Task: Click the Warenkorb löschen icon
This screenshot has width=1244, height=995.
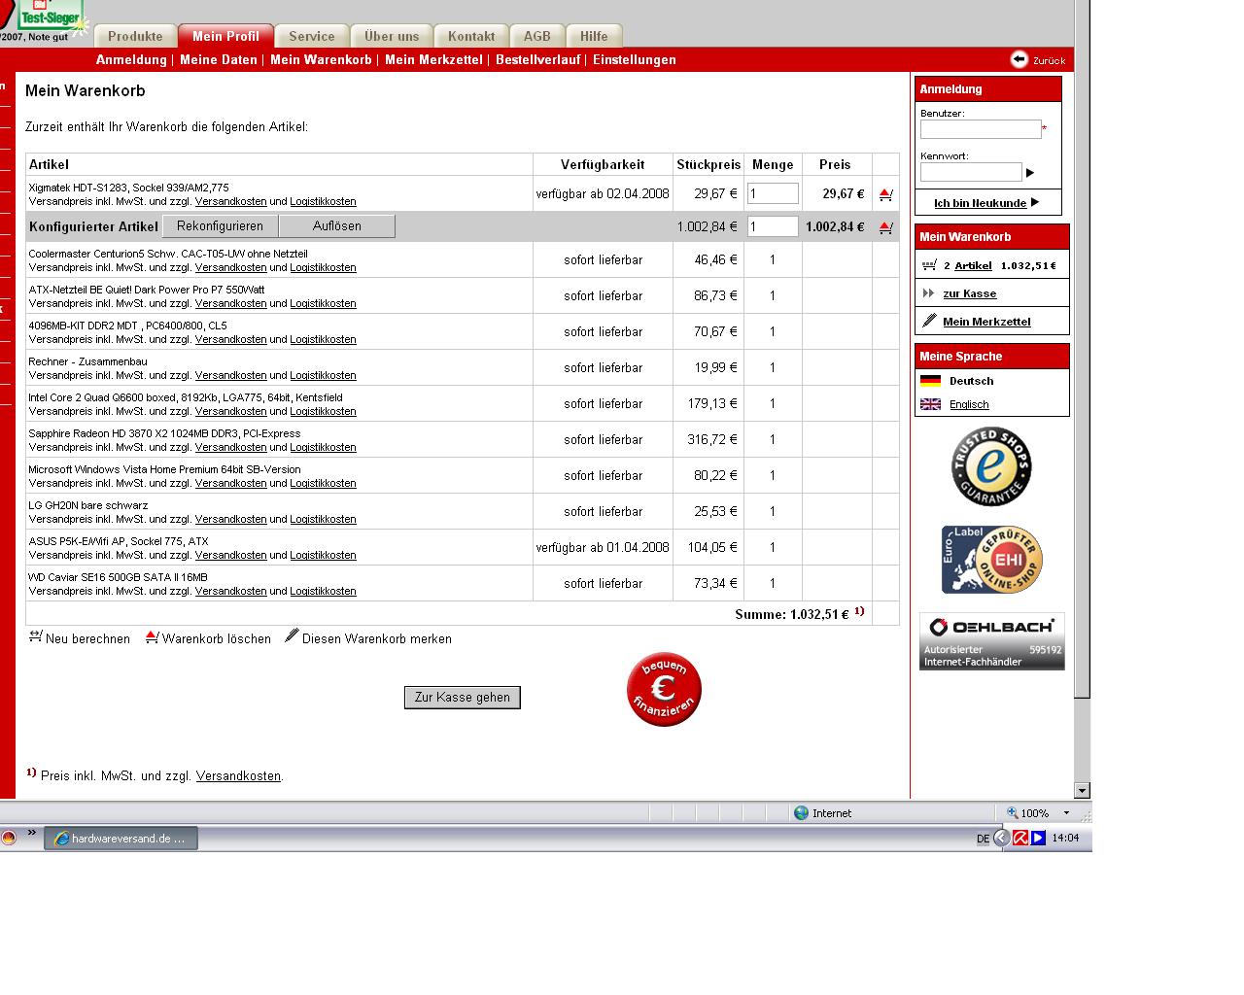Action: click(152, 636)
